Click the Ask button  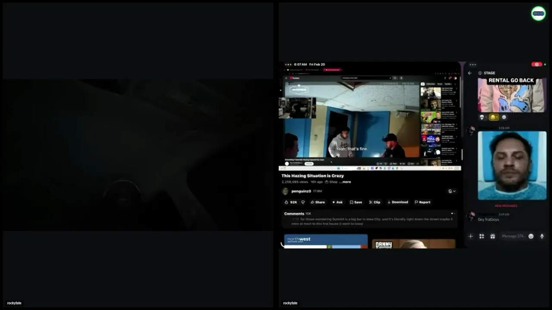point(337,202)
